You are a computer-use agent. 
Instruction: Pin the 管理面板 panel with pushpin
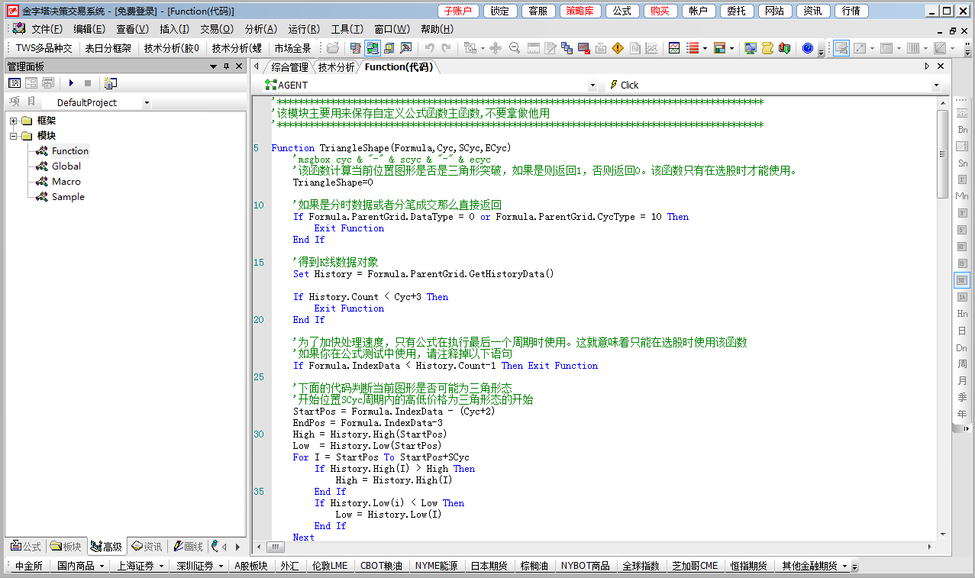pyautogui.click(x=226, y=67)
